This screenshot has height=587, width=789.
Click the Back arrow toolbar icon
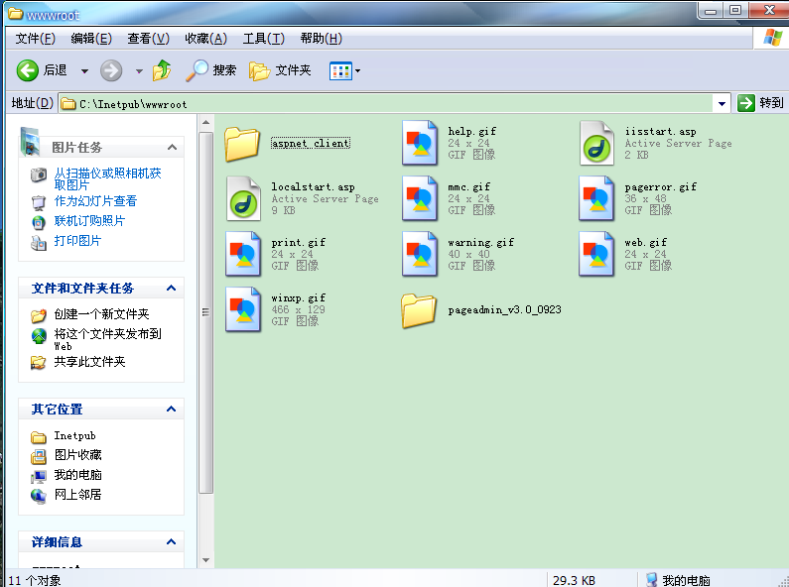pos(28,70)
